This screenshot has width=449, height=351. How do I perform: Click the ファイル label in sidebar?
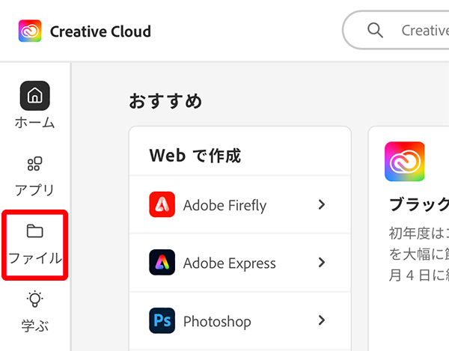pyautogui.click(x=35, y=258)
